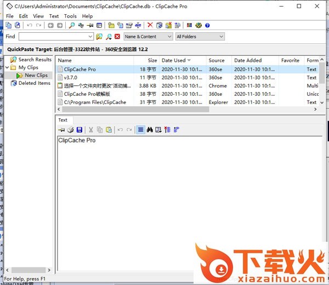
Task: Click the properties window icon in main toolbar
Action: 99,25
